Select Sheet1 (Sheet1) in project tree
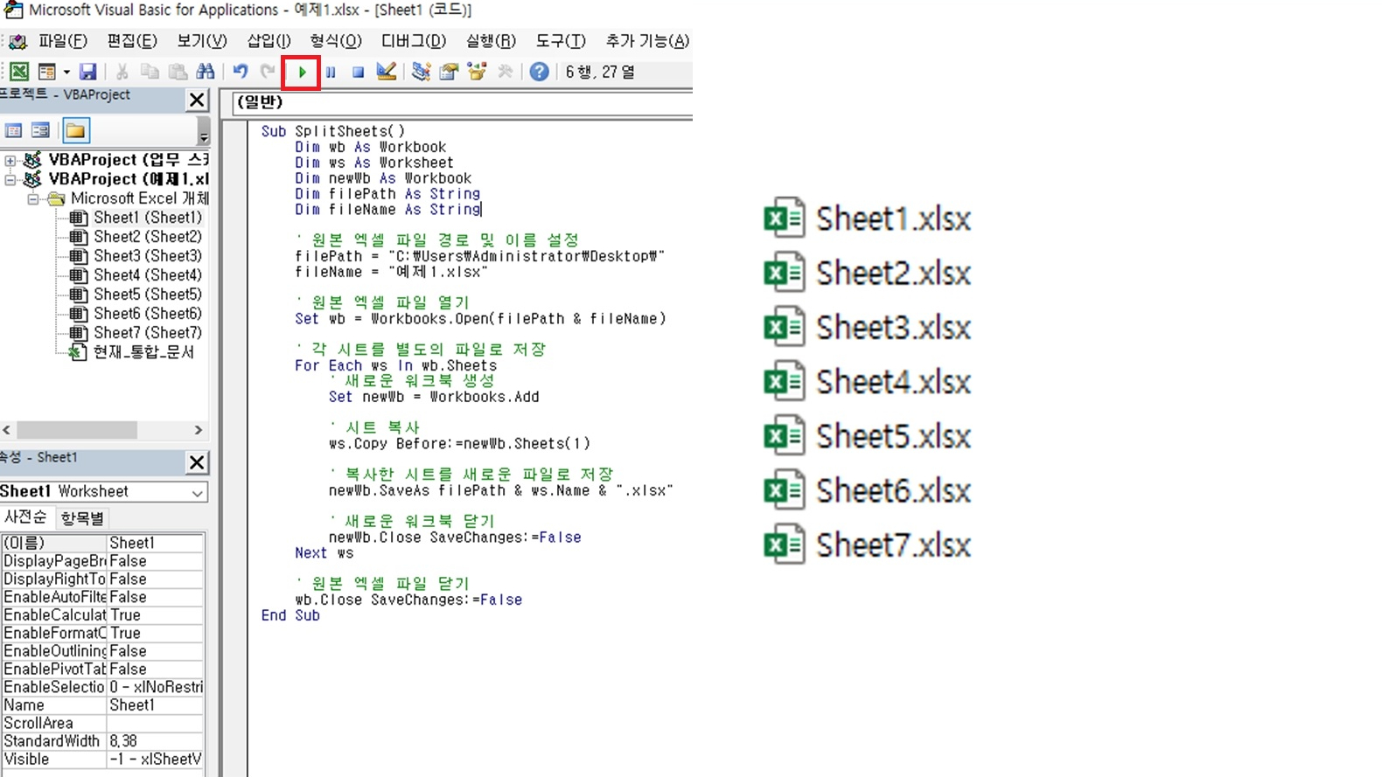This screenshot has width=1382, height=777. pyautogui.click(x=147, y=218)
